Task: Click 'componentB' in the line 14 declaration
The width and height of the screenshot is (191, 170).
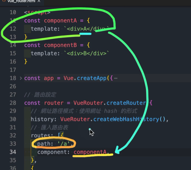Action: point(60,45)
